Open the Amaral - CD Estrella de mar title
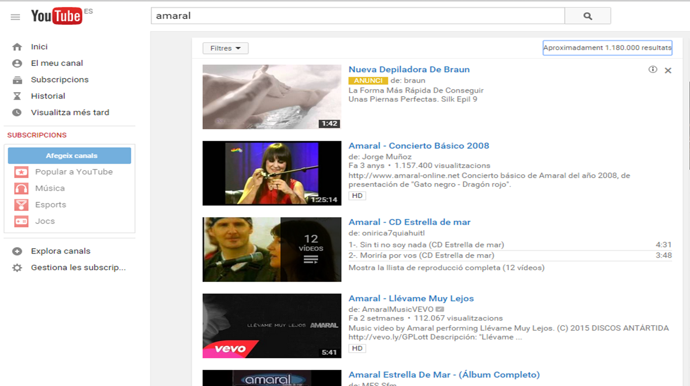 click(x=410, y=222)
